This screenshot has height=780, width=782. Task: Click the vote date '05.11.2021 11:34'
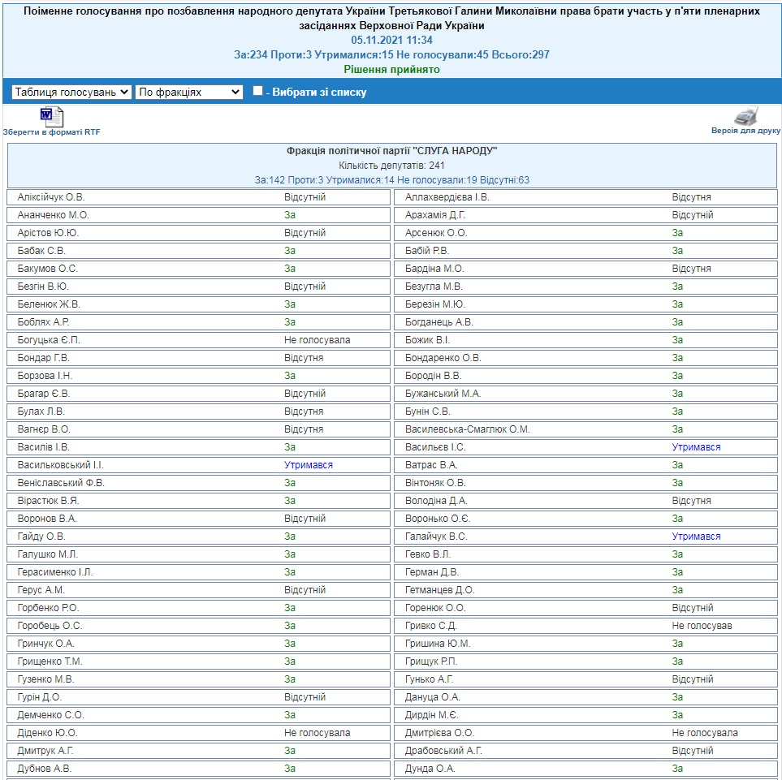392,40
